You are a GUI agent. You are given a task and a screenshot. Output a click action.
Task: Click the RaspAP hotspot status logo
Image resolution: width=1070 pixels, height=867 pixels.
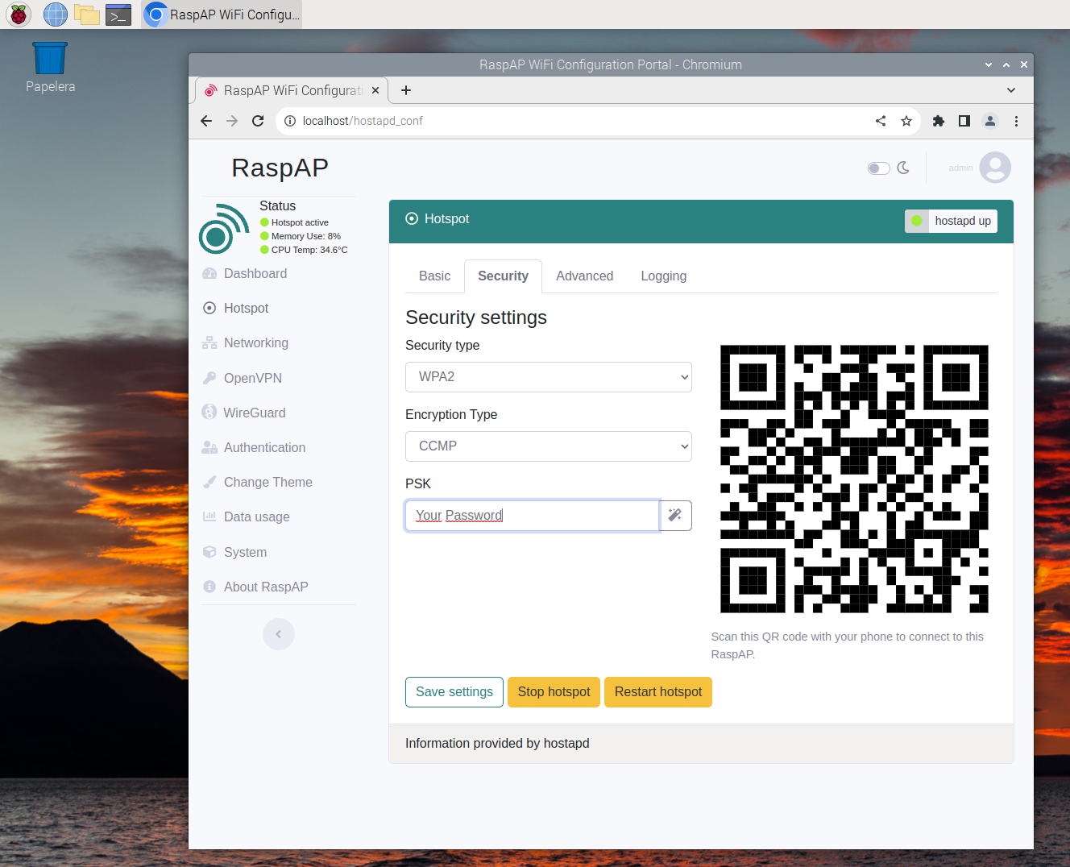(x=224, y=229)
